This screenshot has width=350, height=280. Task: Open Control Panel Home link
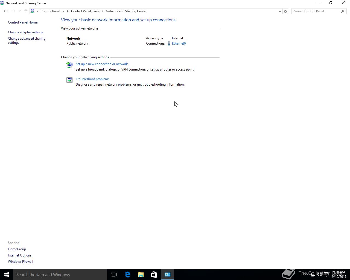23,22
